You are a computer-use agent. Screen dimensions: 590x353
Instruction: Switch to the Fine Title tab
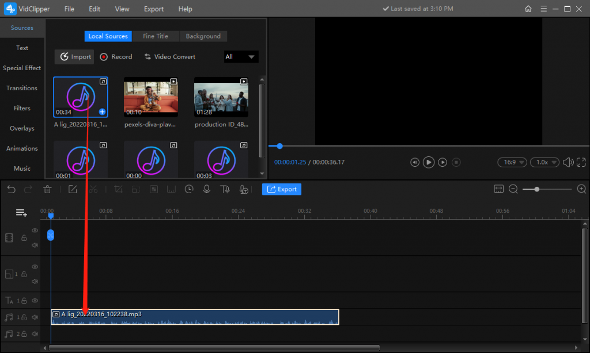(156, 36)
